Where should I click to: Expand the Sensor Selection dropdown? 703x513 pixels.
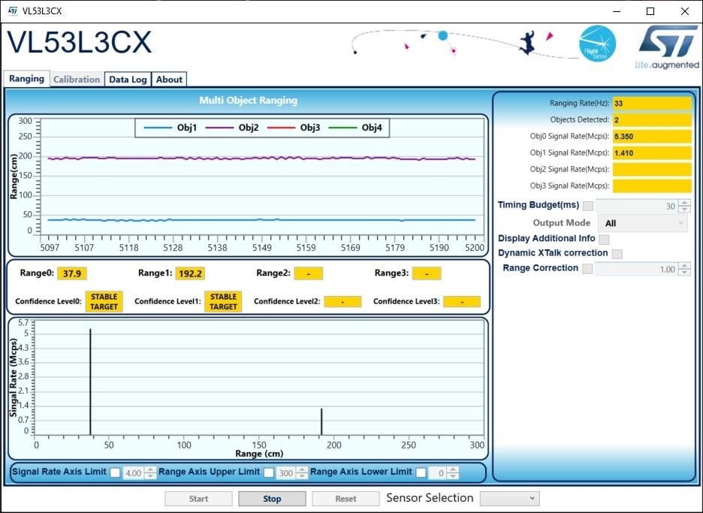[509, 499]
